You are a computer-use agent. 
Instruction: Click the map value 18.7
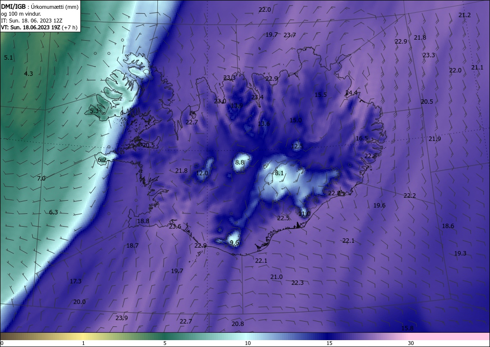132,246
